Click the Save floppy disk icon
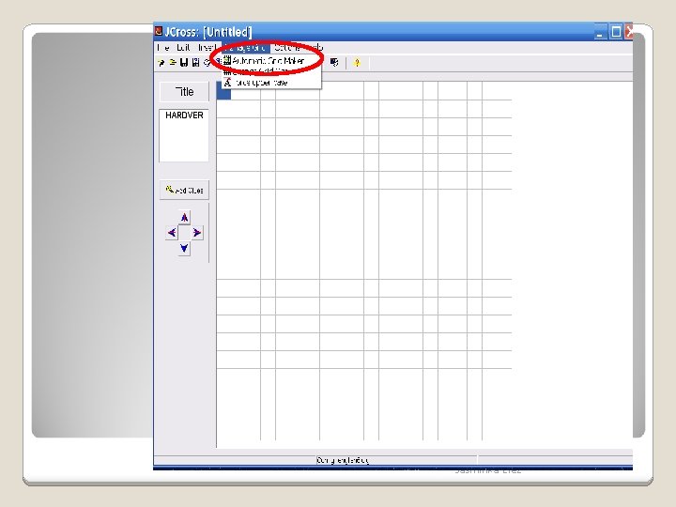The height and width of the screenshot is (507, 676). point(184,63)
